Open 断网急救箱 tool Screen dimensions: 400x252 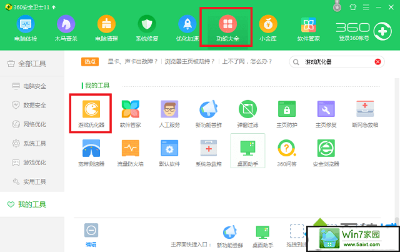click(365, 114)
